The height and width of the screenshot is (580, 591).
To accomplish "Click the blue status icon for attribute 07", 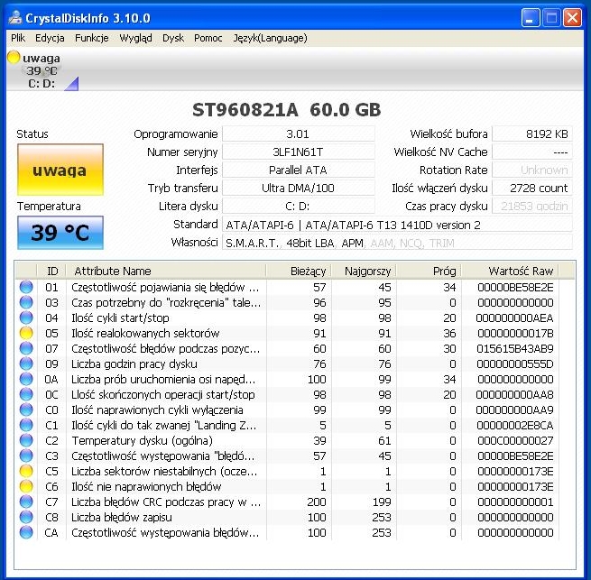I will click(26, 348).
